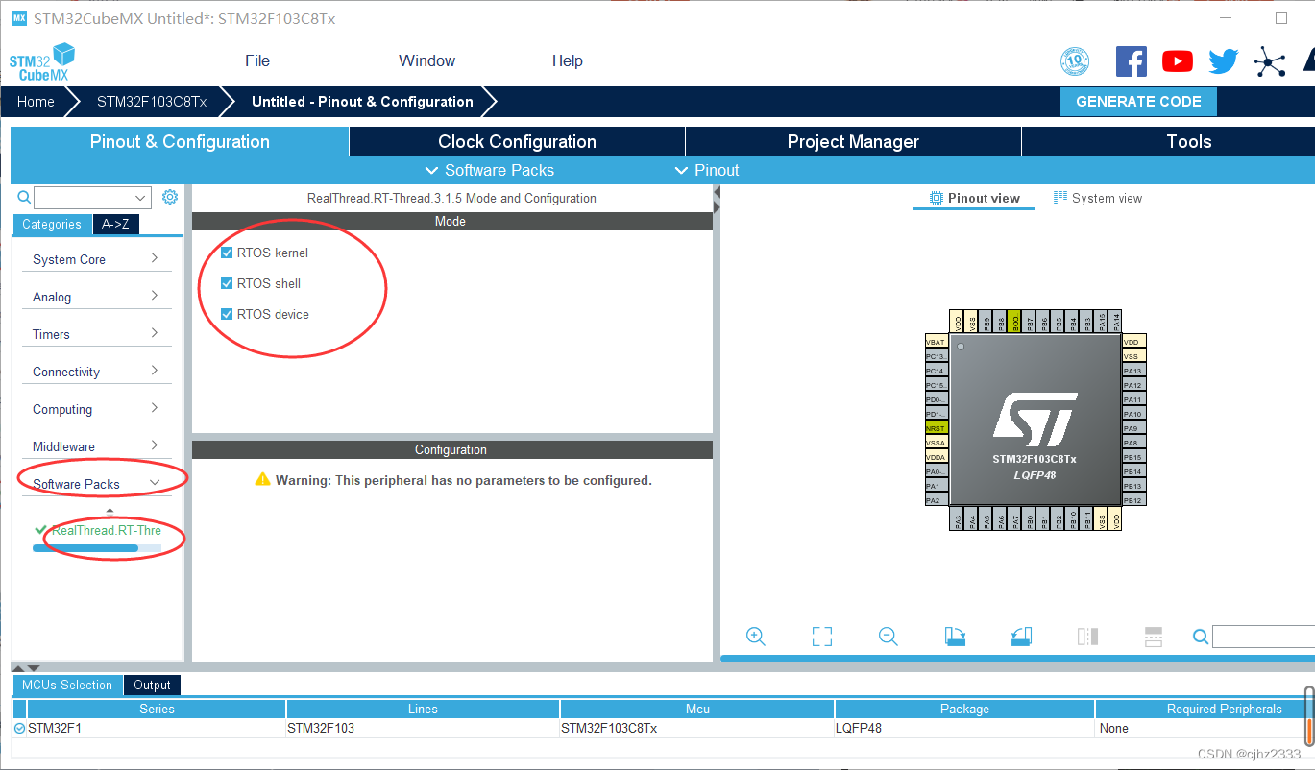
Task: Select Pinout & Configuration tab
Action: (180, 141)
